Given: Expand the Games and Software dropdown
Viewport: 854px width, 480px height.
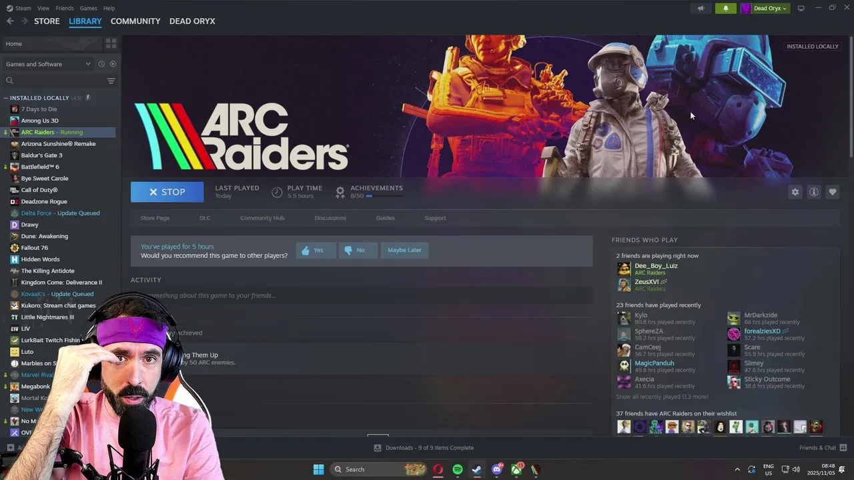Looking at the screenshot, I should coord(49,64).
